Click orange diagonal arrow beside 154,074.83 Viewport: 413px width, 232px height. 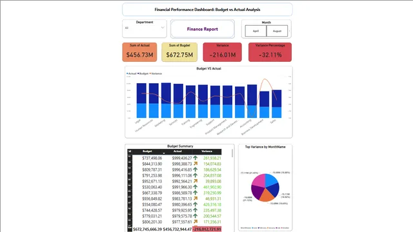[195, 164]
